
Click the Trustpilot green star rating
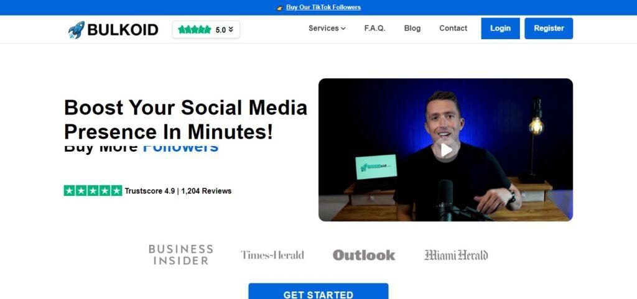pos(93,191)
